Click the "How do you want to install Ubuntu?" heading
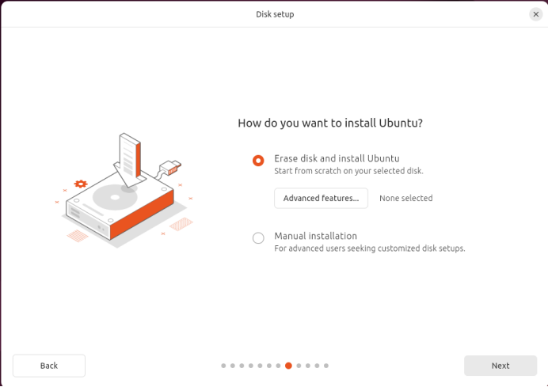This screenshot has width=548, height=387. coord(330,123)
